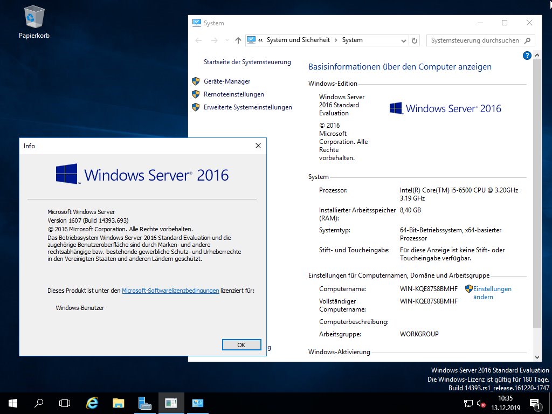The height and width of the screenshot is (414, 552).
Task: Open Action Center notifications icon
Action: click(535, 404)
